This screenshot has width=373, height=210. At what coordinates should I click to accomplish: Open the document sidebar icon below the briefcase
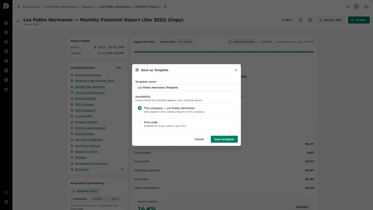6,70
